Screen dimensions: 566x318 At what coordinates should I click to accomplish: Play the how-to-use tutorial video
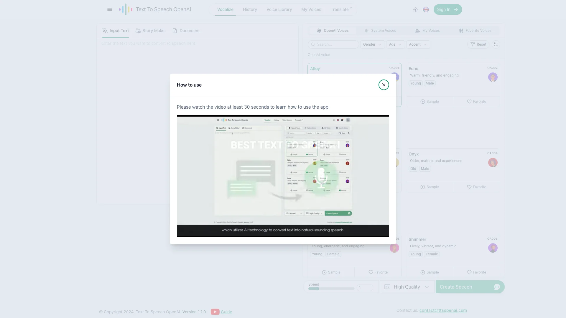(283, 176)
